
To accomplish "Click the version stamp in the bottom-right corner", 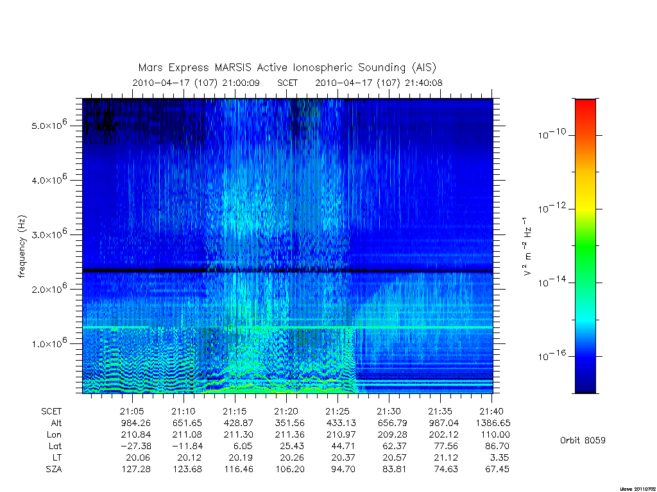I will pyautogui.click(x=638, y=489).
